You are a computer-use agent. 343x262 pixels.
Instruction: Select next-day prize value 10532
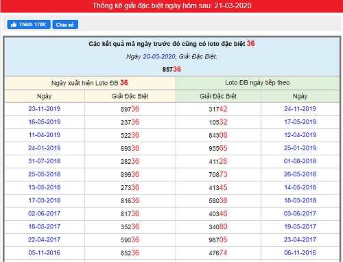pos(218,122)
